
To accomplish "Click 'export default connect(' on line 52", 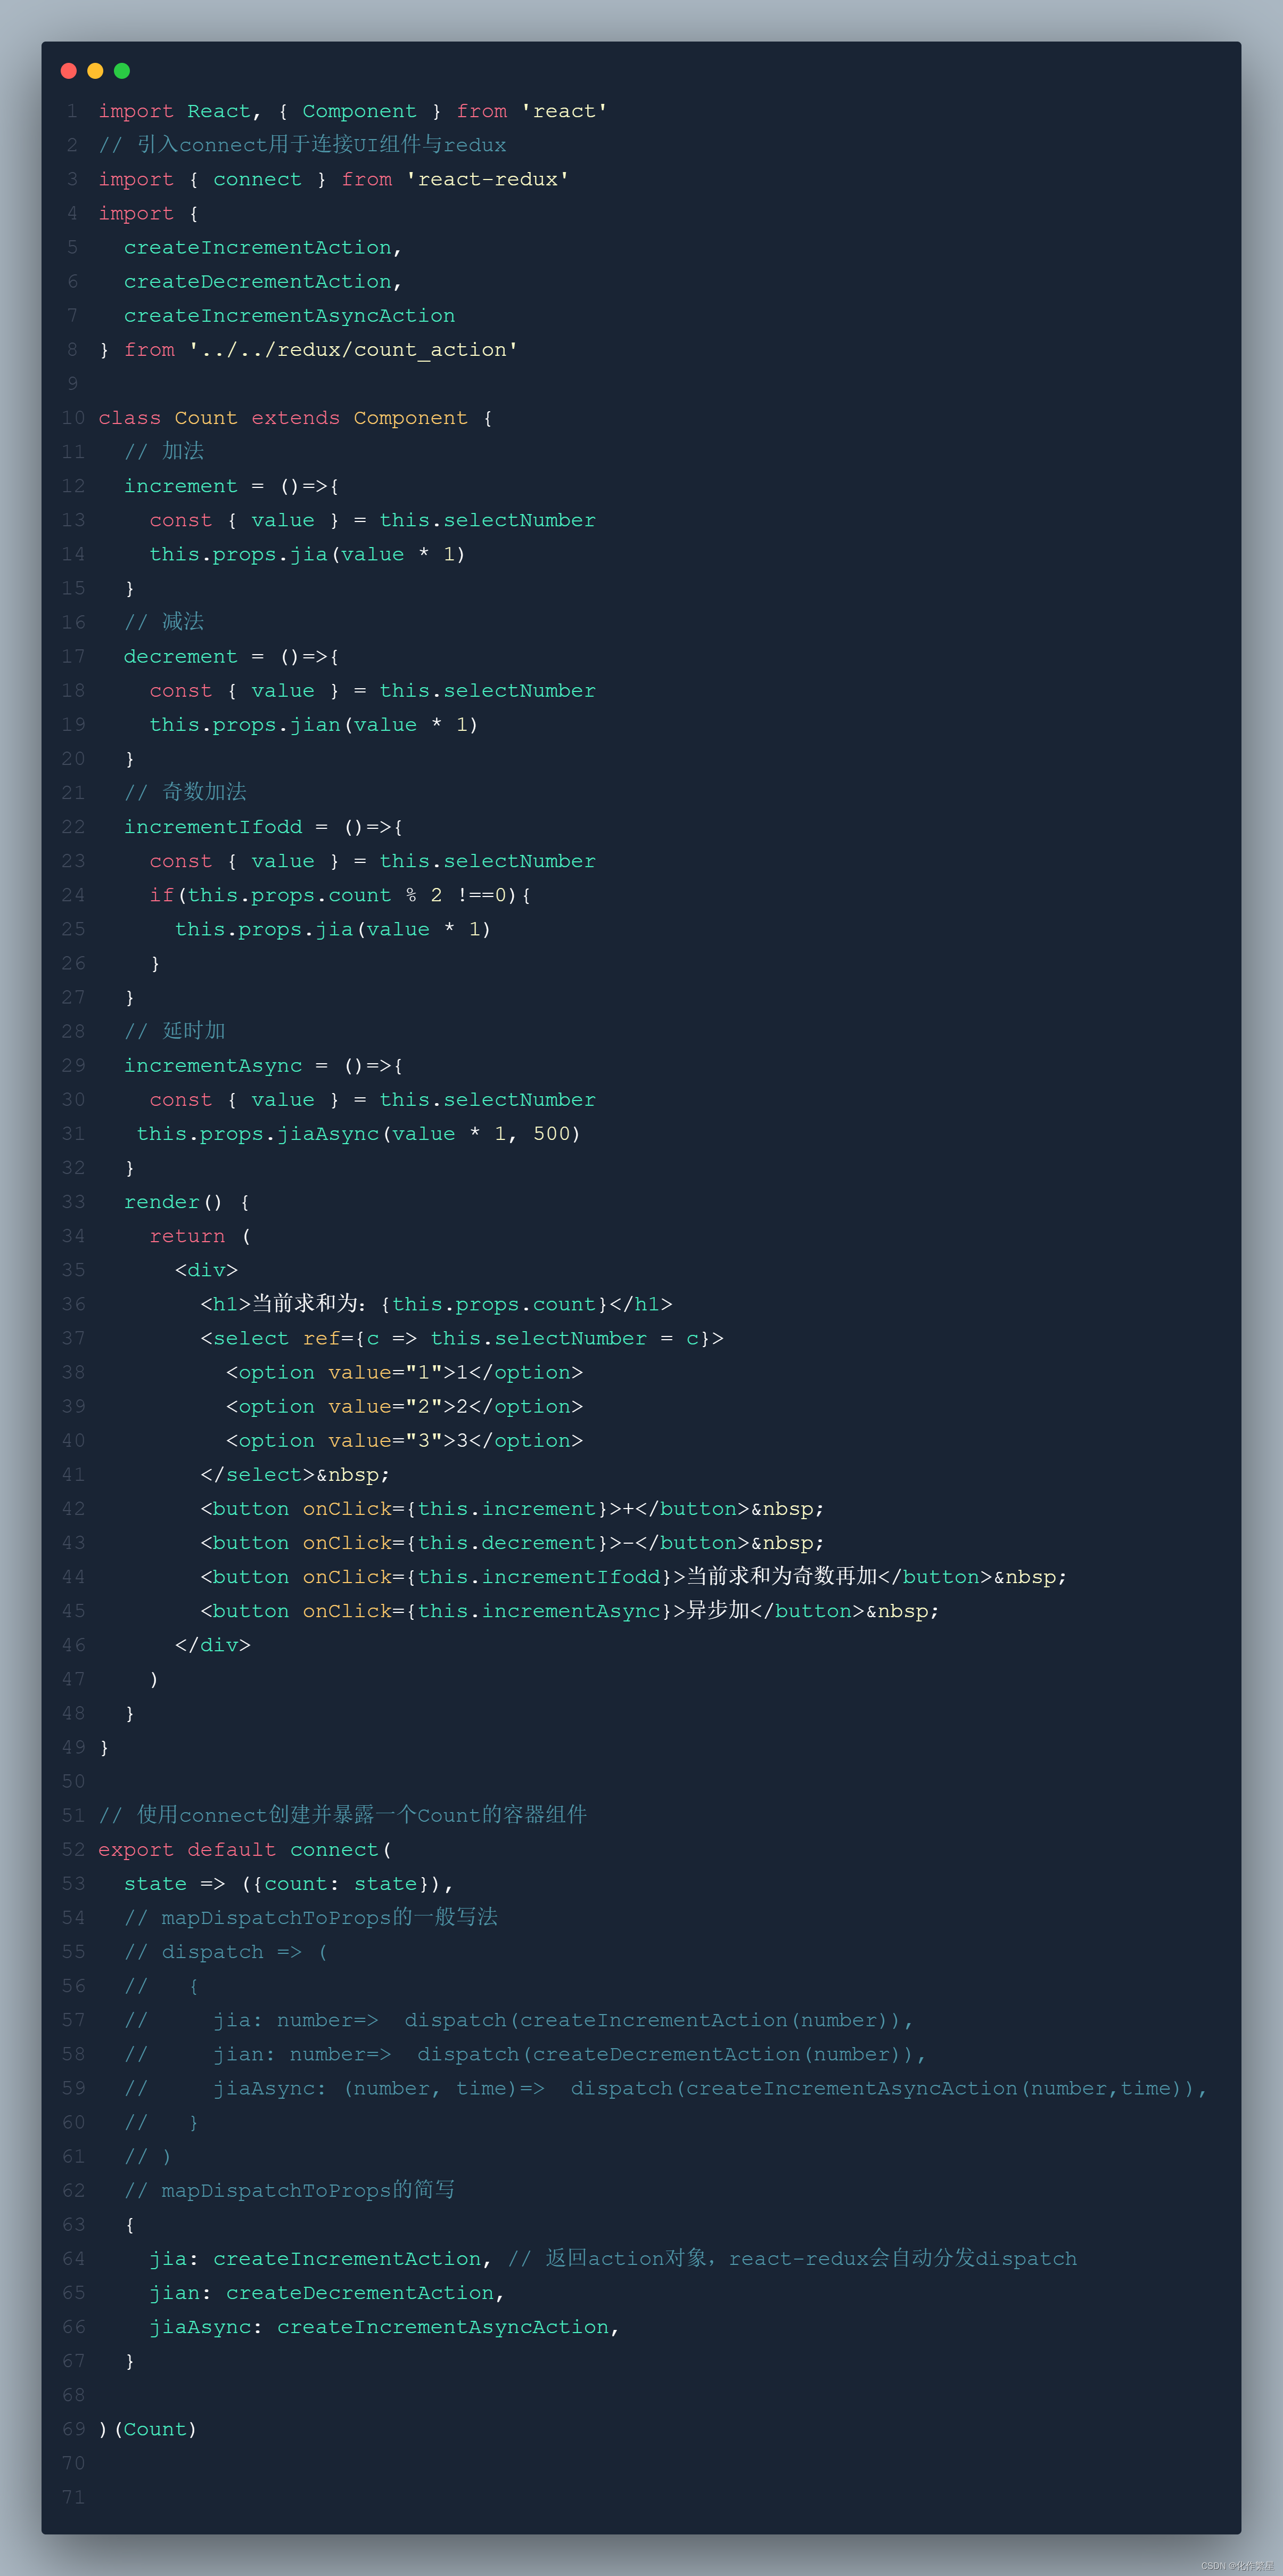I will tap(245, 1850).
